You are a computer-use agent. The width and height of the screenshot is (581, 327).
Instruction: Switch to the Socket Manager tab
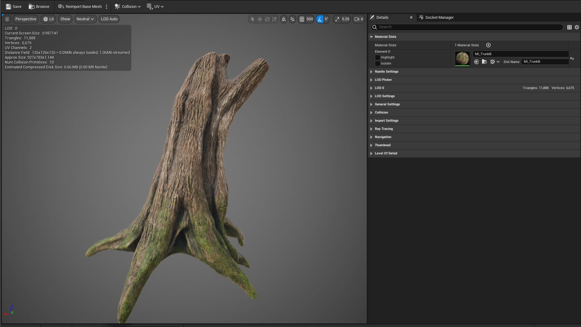[439, 17]
